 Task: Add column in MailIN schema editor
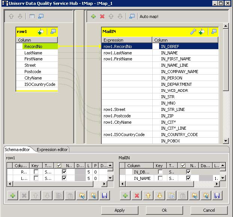click(x=125, y=195)
